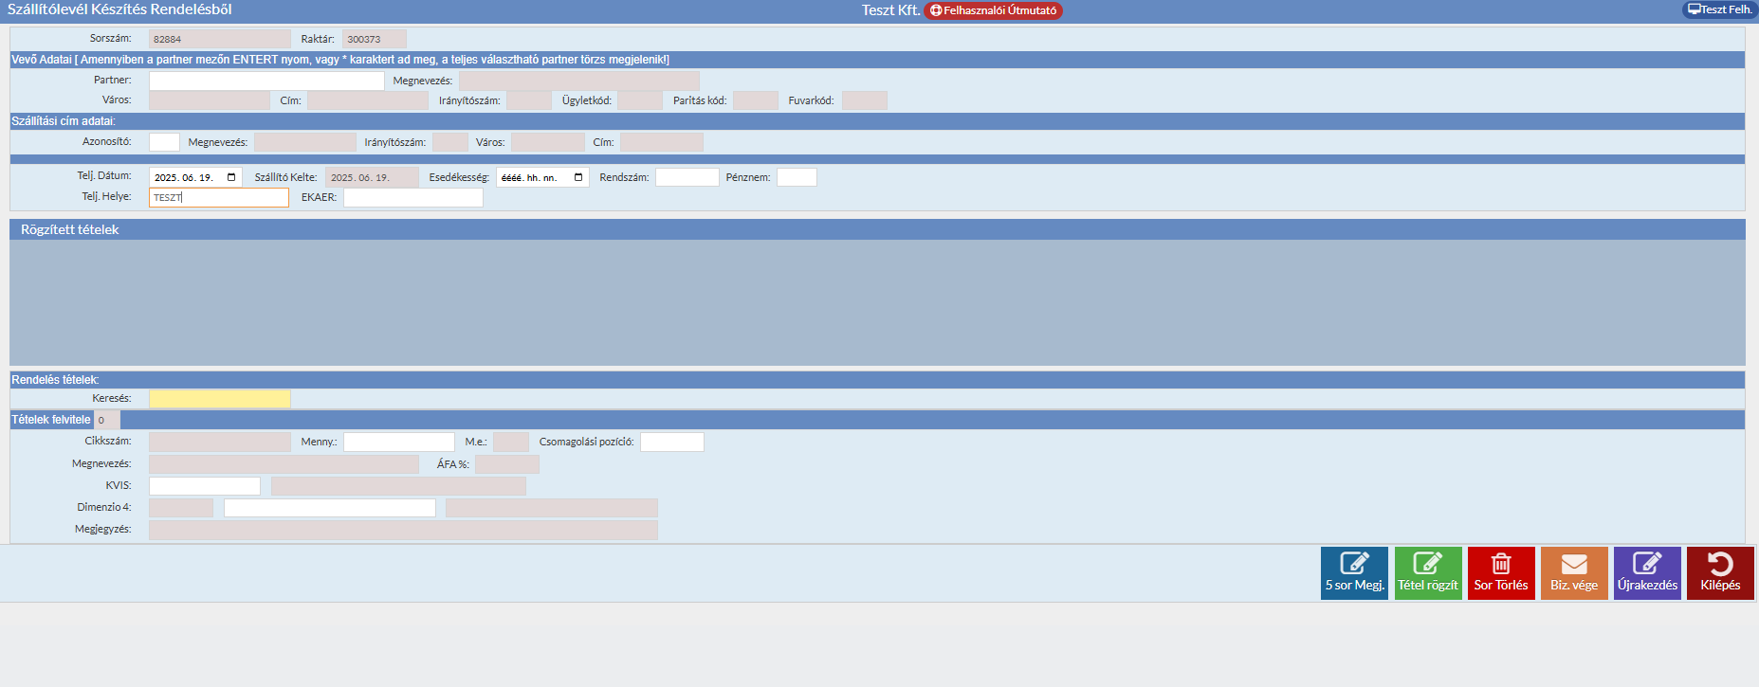Click the Biz. vége envelope icon button

click(x=1573, y=572)
